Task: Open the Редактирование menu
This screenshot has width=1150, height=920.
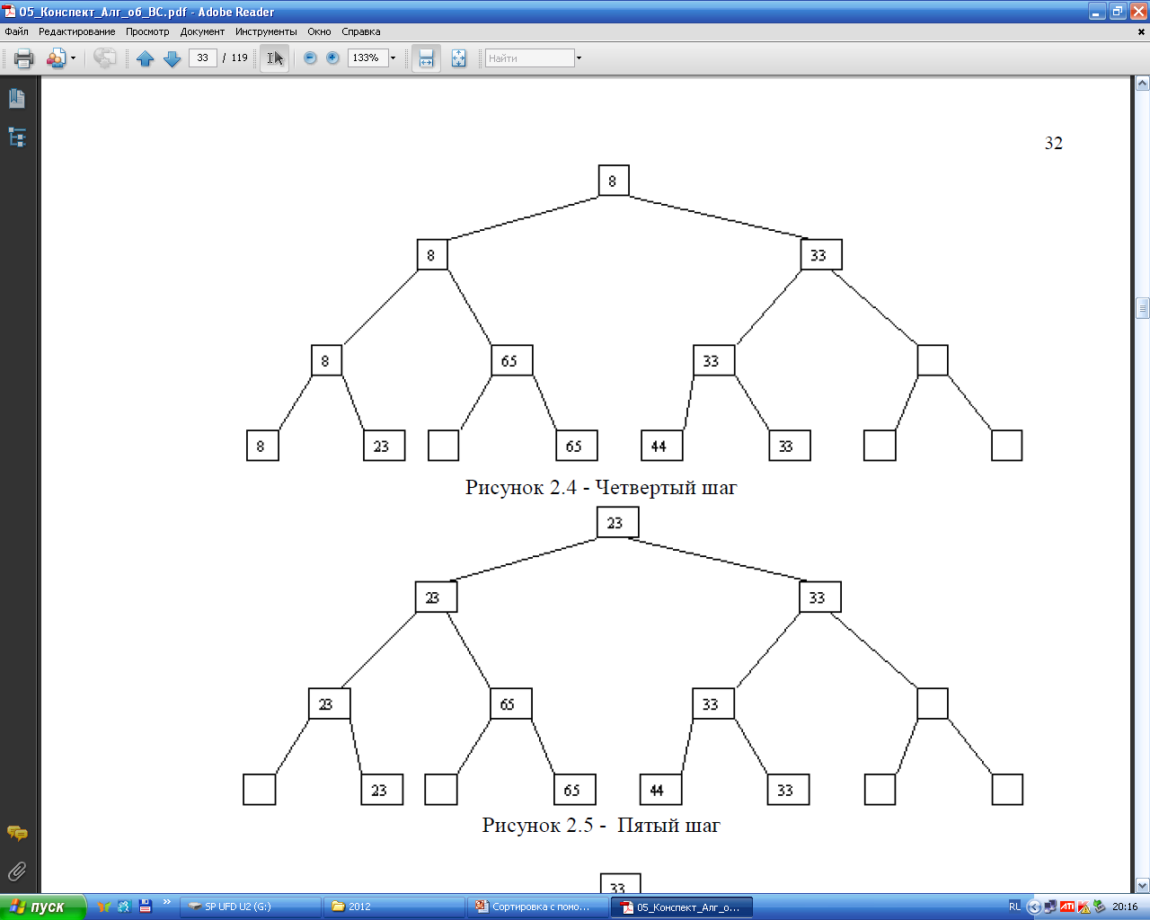Action: 76,31
